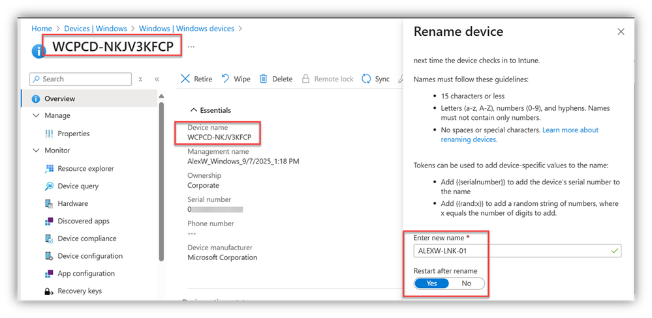This screenshot has height=318, width=652.
Task: Click the Overview info icon in sidebar
Action: click(36, 99)
